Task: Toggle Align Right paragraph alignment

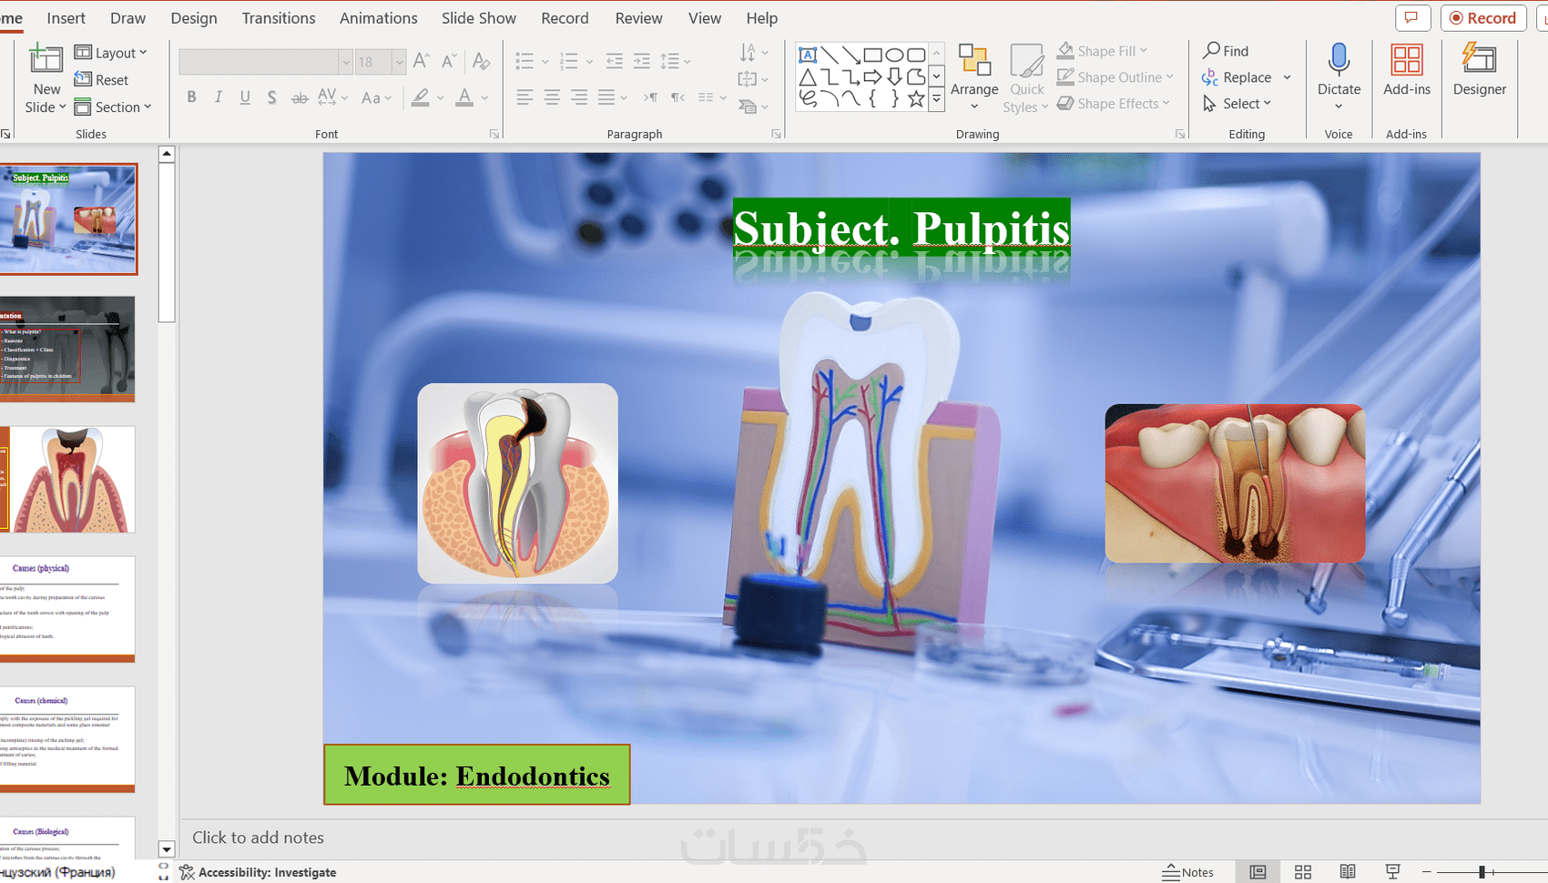Action: (579, 97)
